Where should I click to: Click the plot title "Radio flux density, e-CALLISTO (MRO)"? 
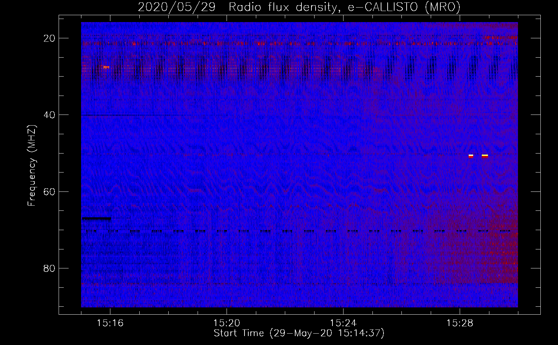coord(345,7)
